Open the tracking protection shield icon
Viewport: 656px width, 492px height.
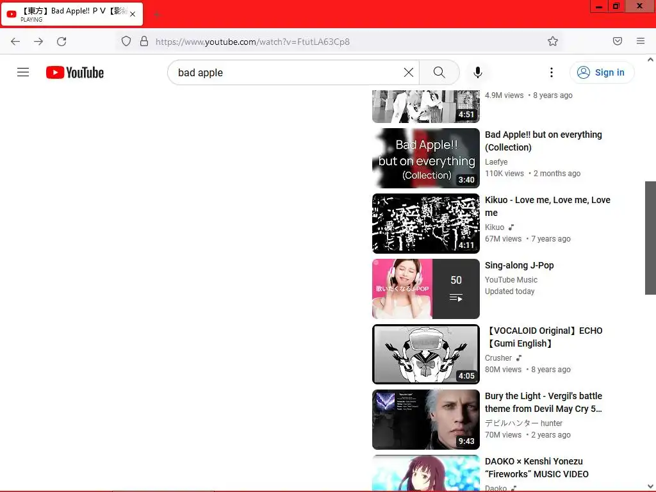(x=126, y=41)
